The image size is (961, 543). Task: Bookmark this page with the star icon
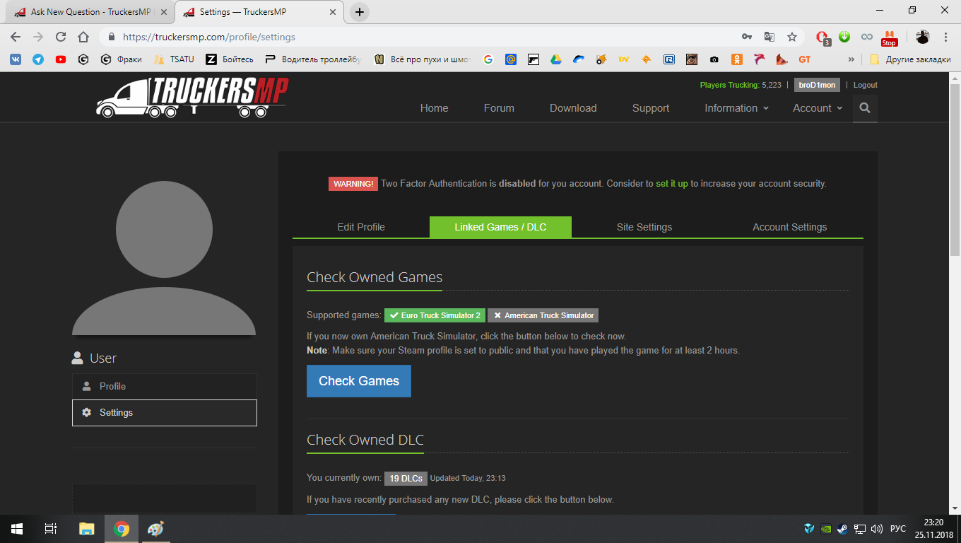point(792,37)
